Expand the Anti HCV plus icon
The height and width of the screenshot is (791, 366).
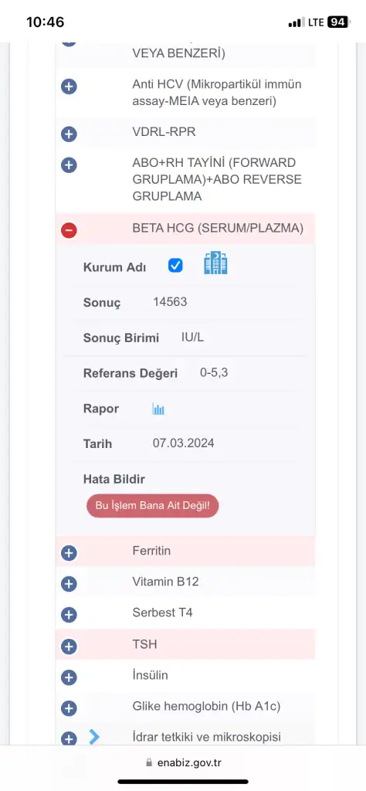[69, 87]
